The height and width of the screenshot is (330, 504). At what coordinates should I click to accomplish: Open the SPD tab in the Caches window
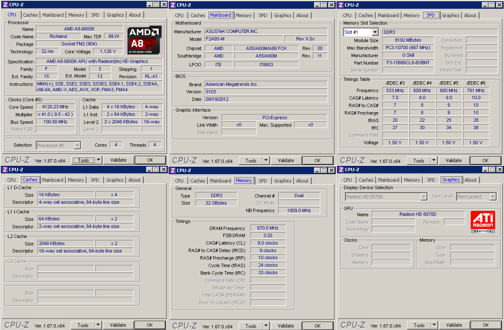point(95,180)
